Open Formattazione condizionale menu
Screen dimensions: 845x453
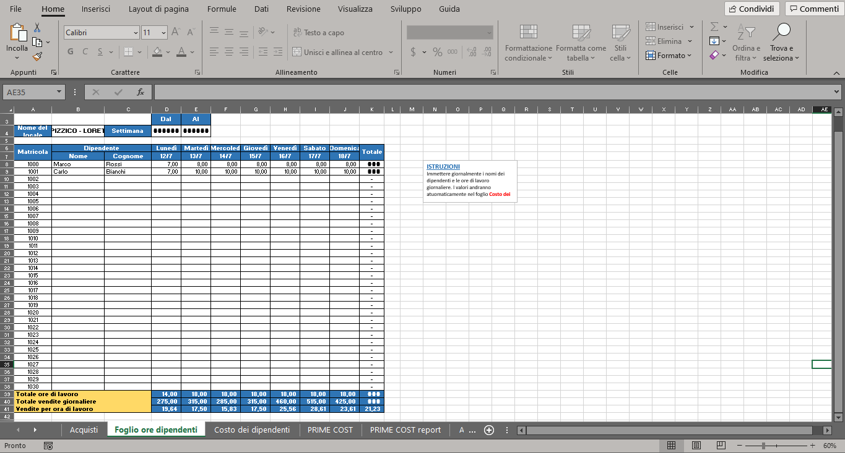[528, 43]
